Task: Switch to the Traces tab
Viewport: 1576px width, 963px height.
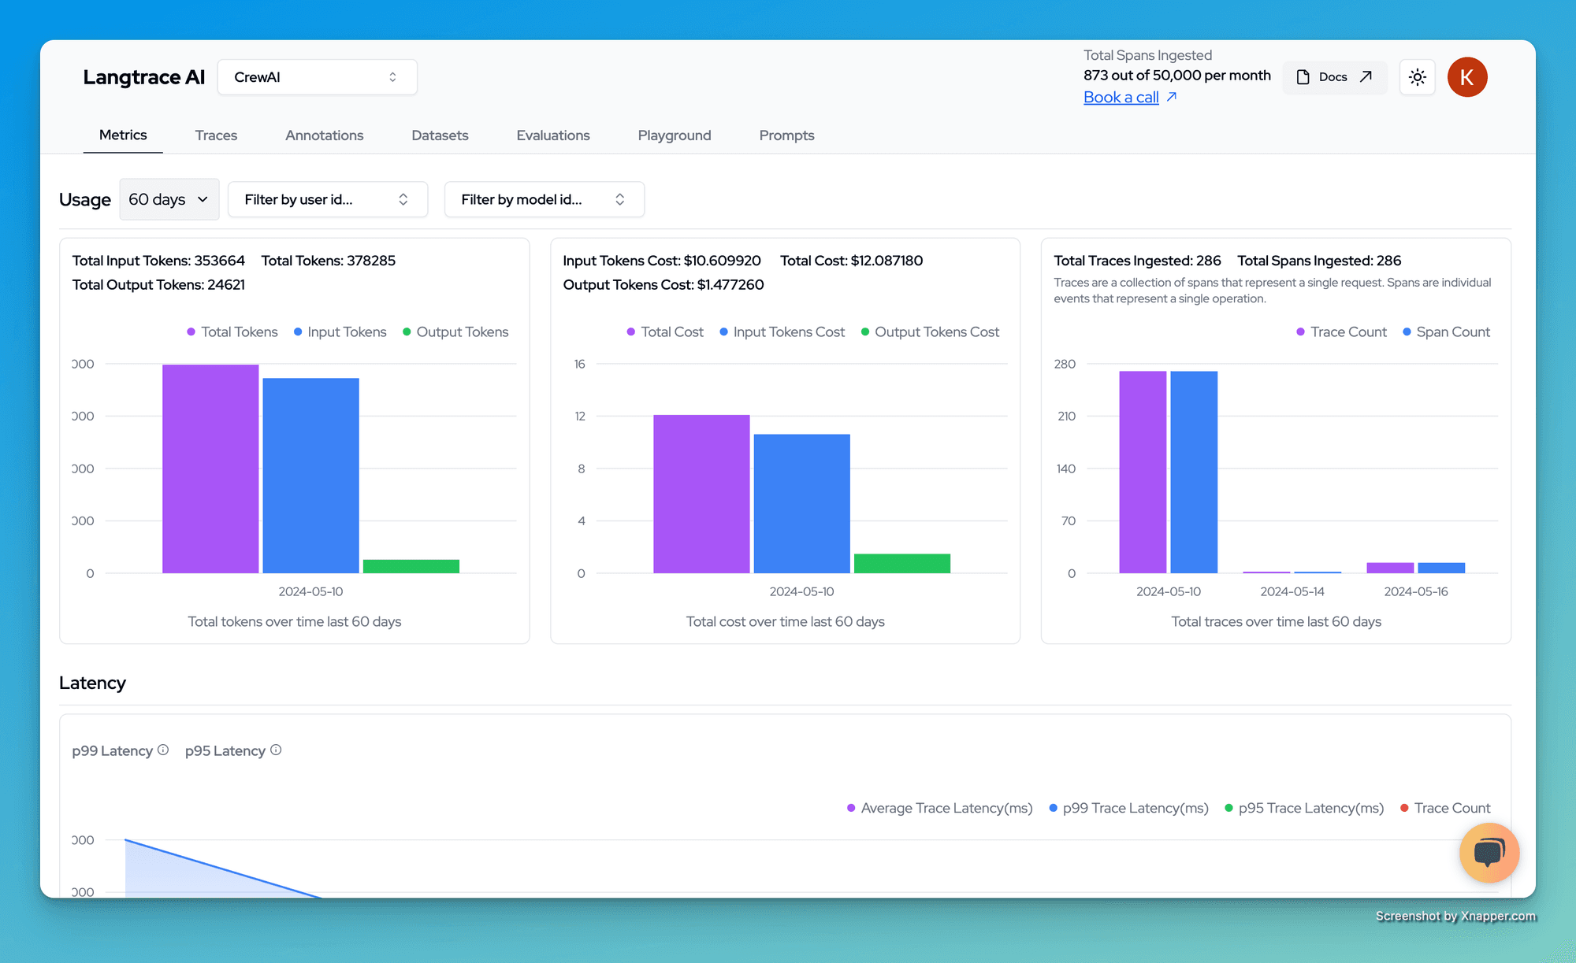Action: point(216,135)
